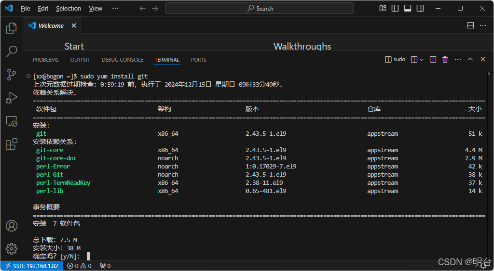The width and height of the screenshot is (494, 271).
Task: Click the git-core-doc package name
Action: point(56,158)
